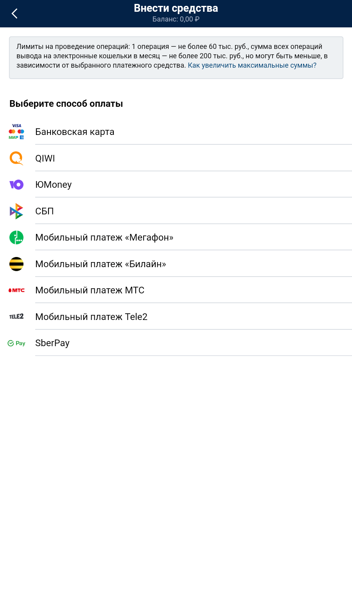Viewport: 352px width, 611px height.
Task: Click the colorful СБП logo icon
Action: click(16, 211)
